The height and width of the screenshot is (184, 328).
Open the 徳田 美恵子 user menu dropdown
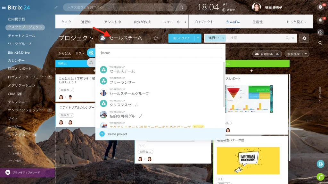pos(275,8)
